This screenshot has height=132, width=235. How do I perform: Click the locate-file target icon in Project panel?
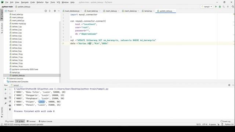pos(46,11)
